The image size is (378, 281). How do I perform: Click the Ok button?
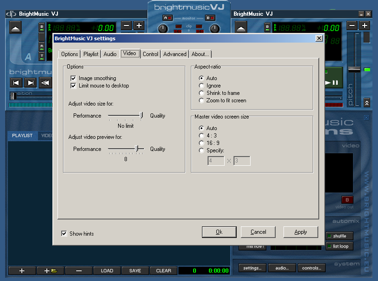[x=219, y=232]
